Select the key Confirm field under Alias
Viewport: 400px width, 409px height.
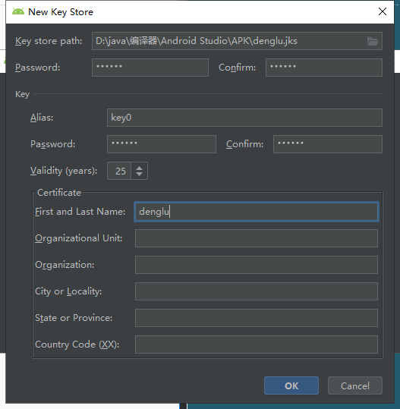click(x=328, y=144)
